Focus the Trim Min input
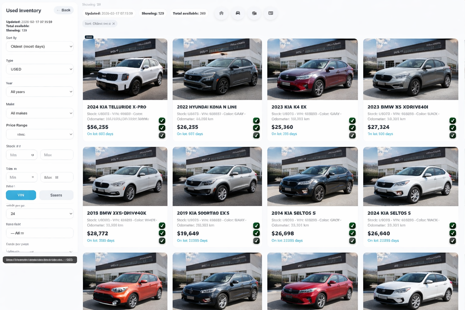 [x=21, y=177]
